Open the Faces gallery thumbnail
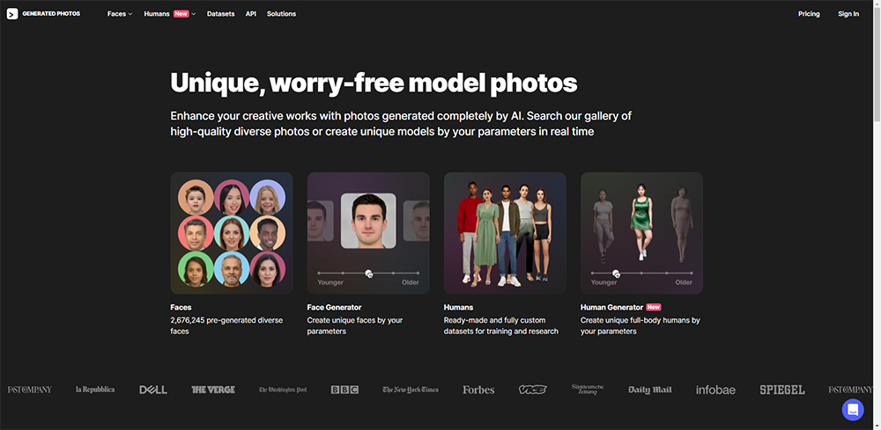881x430 pixels. coord(232,232)
